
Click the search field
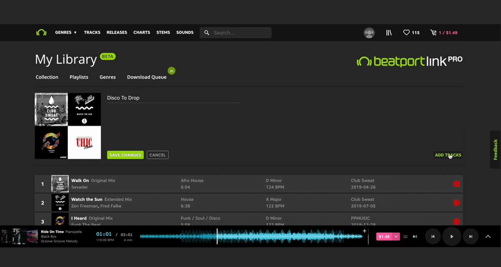pyautogui.click(x=236, y=32)
